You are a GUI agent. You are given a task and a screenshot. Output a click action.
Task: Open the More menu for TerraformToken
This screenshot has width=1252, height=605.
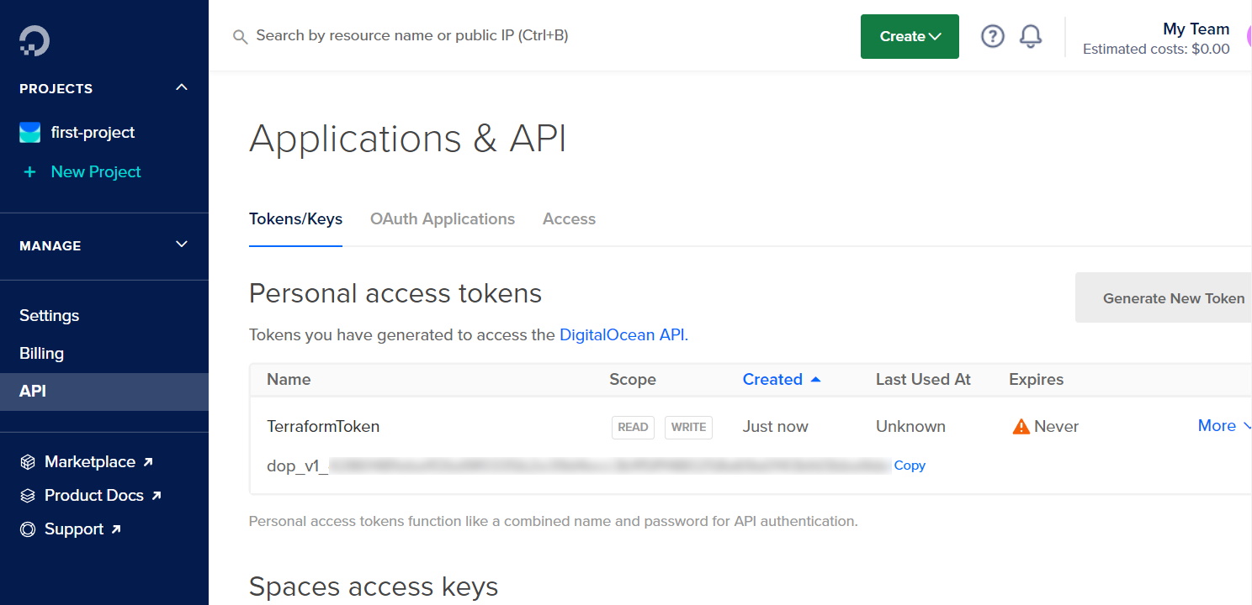pyautogui.click(x=1224, y=426)
